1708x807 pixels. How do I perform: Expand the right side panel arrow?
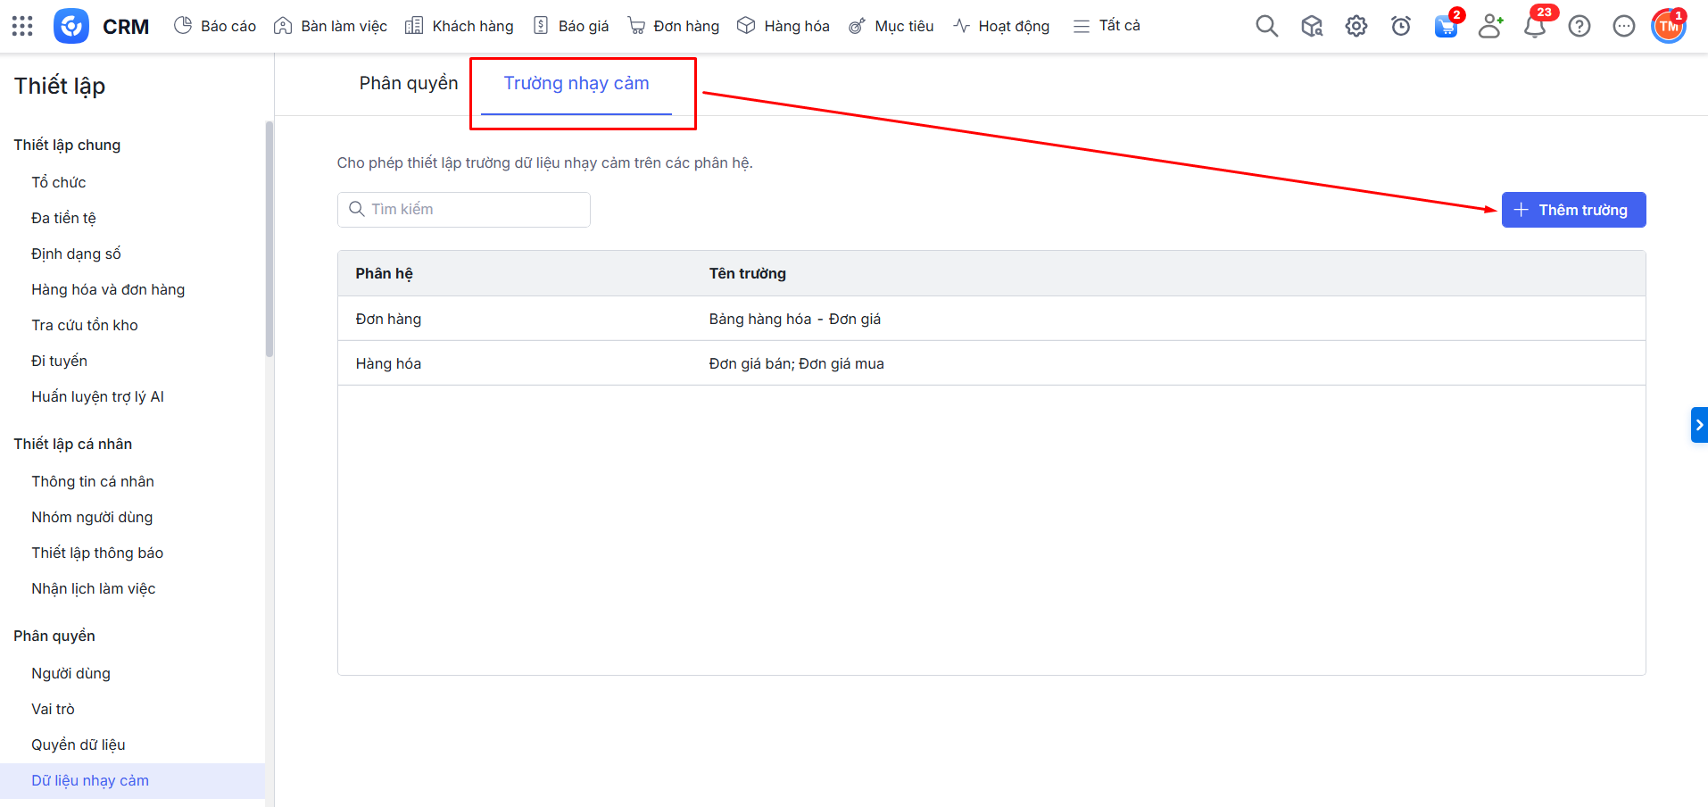[1699, 425]
